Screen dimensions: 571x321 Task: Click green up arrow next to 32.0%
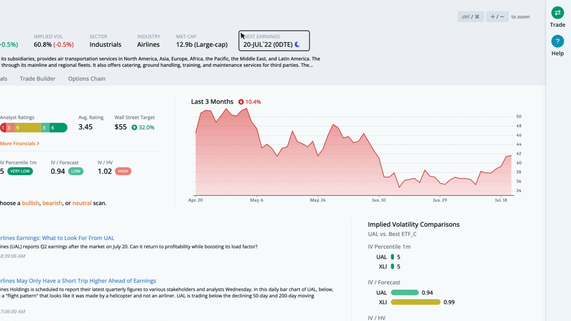click(x=134, y=128)
